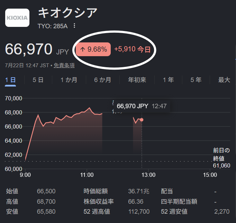Viewport: 236px width, 223px height.
Task: Click the 11:00 time axis label
Action: pyautogui.click(x=87, y=175)
